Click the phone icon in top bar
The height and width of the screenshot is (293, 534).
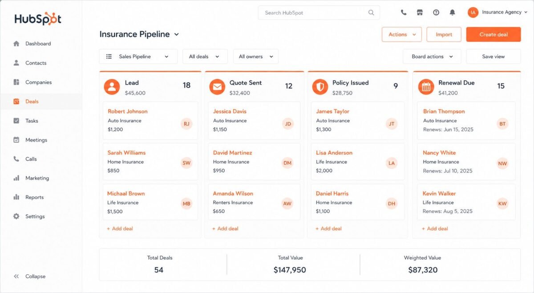pos(404,12)
